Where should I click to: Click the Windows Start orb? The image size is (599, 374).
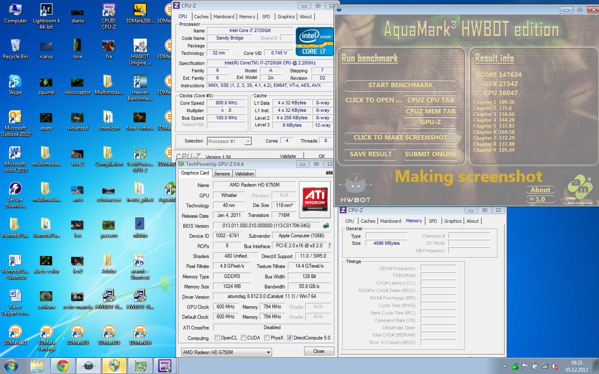point(11,366)
